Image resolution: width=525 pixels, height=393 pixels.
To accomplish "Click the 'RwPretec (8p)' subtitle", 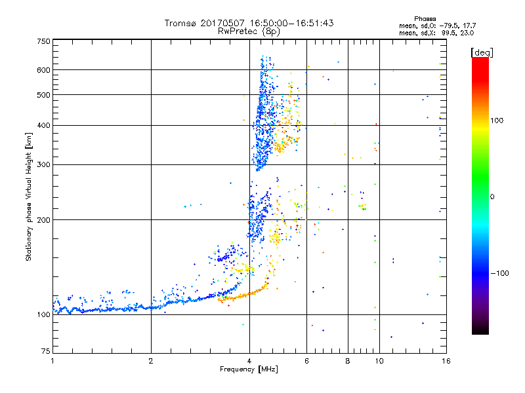I will coord(249,31).
